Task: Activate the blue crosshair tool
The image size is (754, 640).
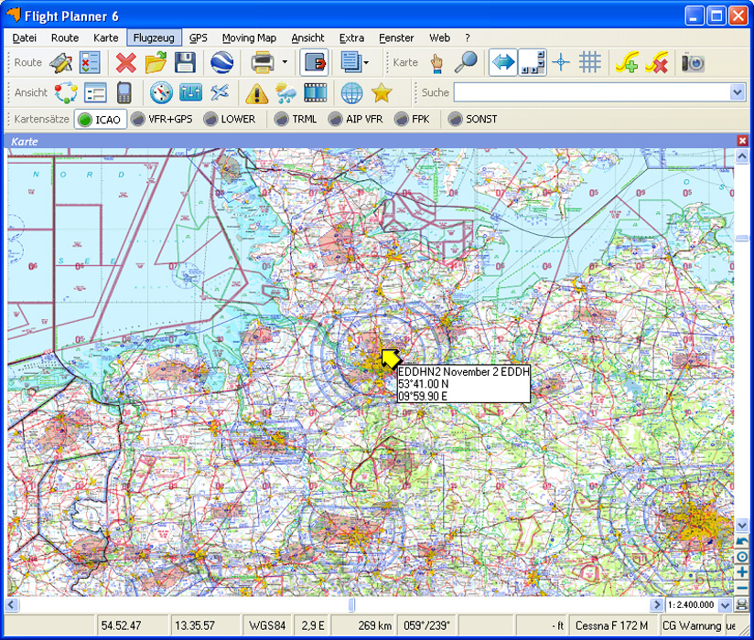Action: point(561,63)
